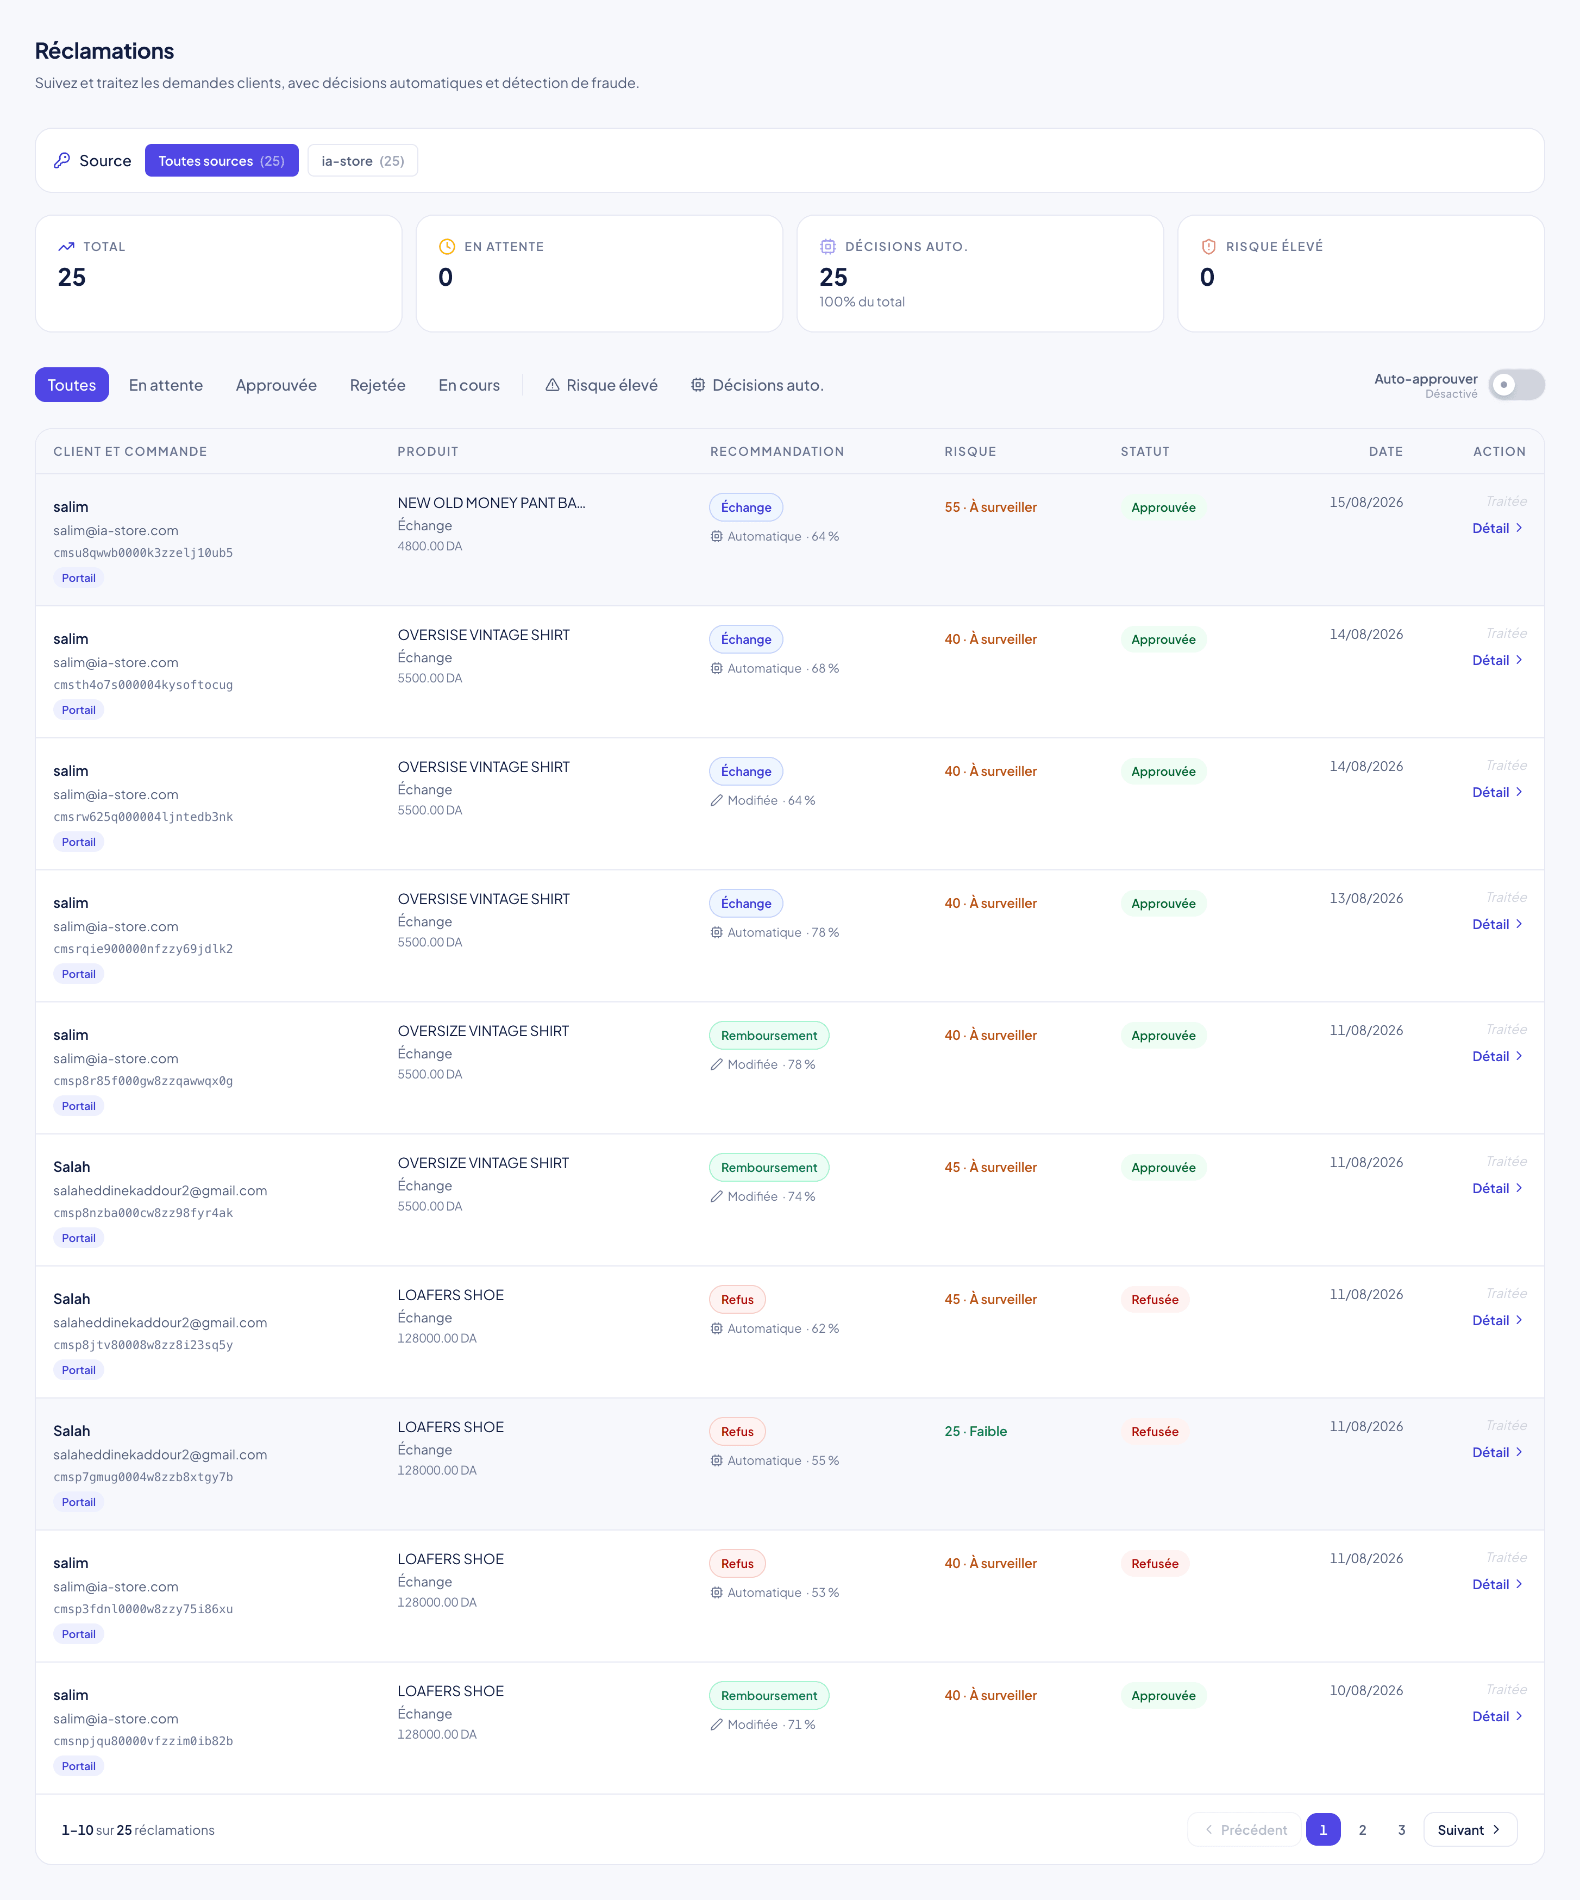This screenshot has height=1900, width=1580.
Task: Click the Refusée status of the 45 risk claim
Action: [x=1155, y=1299]
